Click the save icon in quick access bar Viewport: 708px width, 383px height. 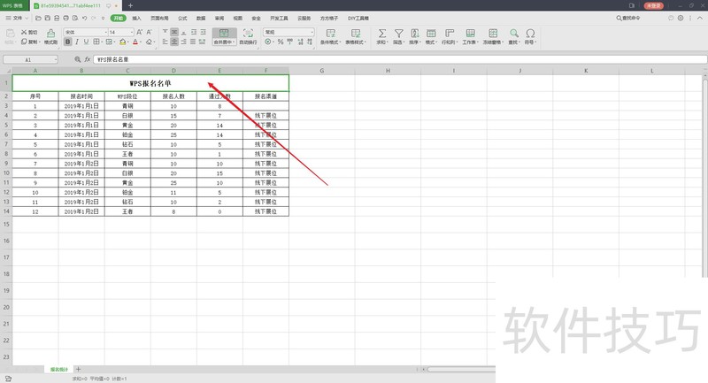point(48,18)
